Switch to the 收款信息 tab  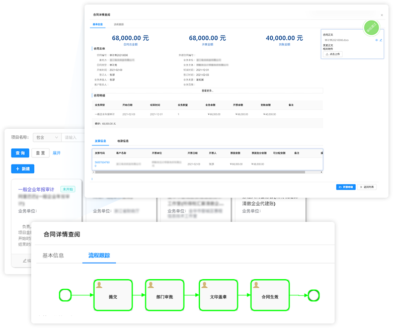point(123,141)
